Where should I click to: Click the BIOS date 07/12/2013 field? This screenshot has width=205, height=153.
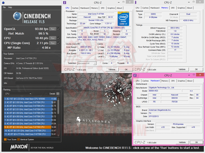pyautogui.click(x=175, y=116)
